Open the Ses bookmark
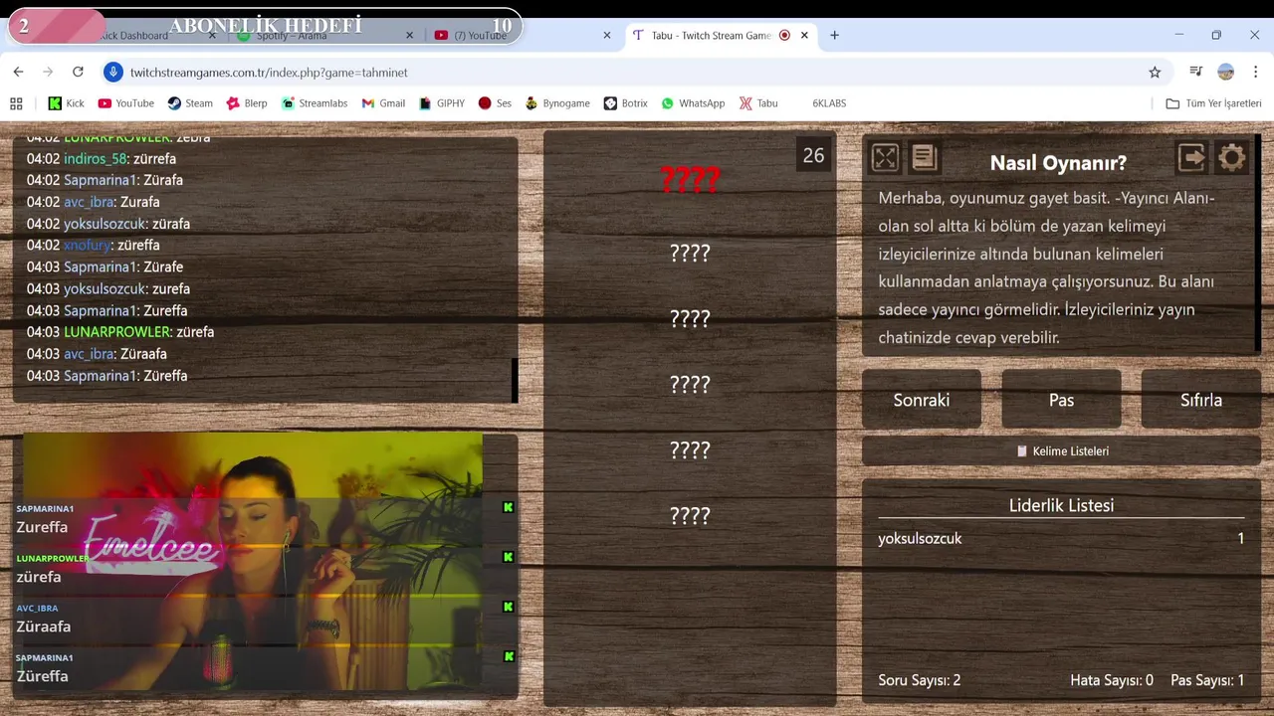This screenshot has height=716, width=1274. point(495,103)
